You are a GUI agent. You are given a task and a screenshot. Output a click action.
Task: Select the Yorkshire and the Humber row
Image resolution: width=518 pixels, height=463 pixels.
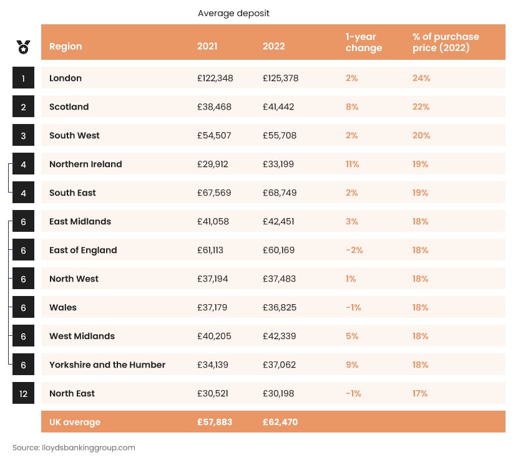pyautogui.click(x=107, y=365)
